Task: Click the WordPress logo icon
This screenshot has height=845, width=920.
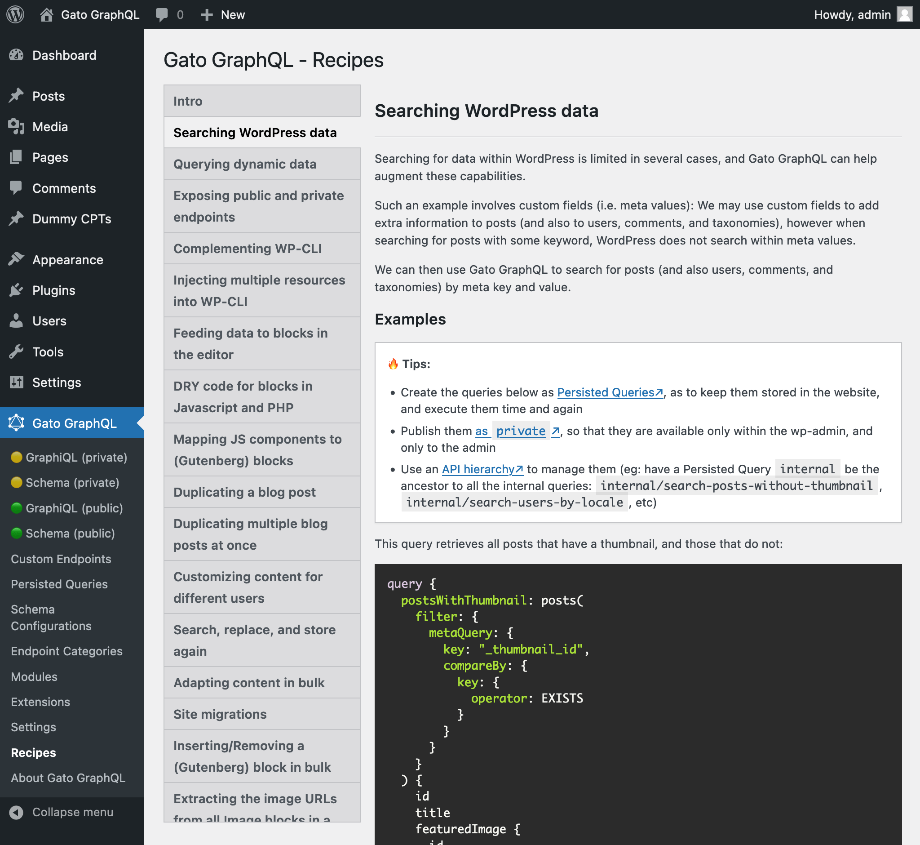Action: point(15,15)
